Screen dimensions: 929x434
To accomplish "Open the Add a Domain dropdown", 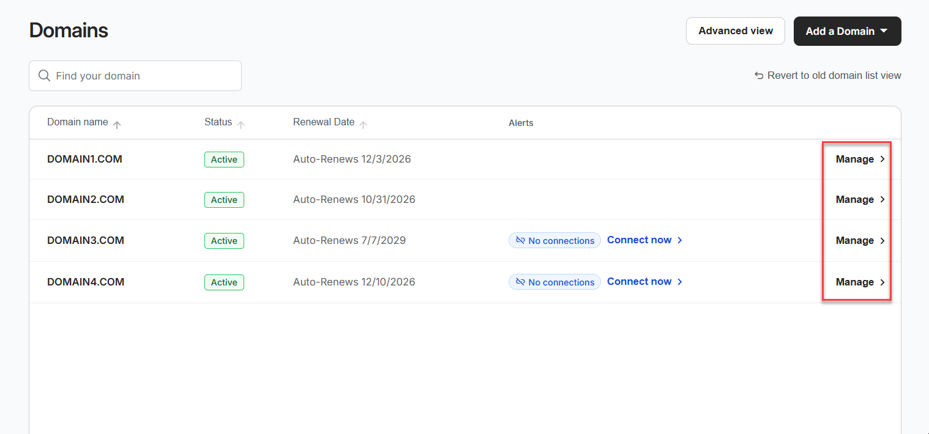I will 847,31.
